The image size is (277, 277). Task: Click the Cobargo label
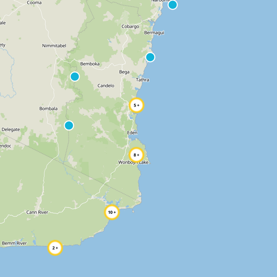130,27
